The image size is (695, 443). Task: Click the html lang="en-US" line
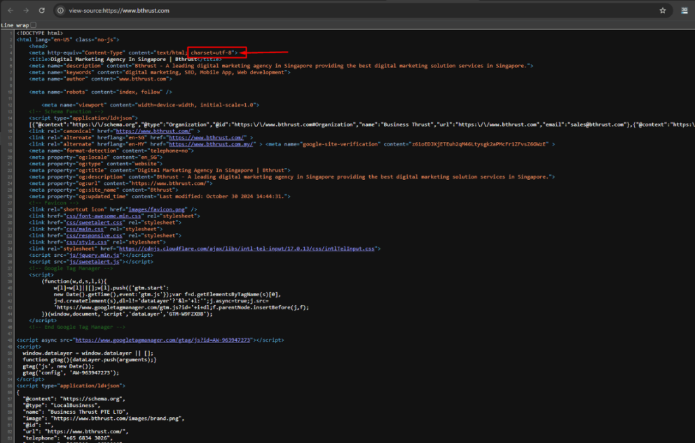click(x=68, y=40)
